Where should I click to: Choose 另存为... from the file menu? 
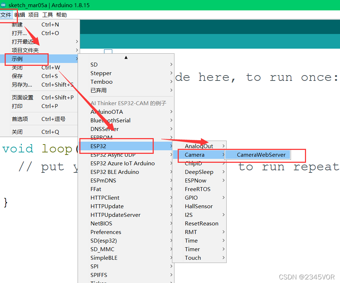[x=39, y=85]
